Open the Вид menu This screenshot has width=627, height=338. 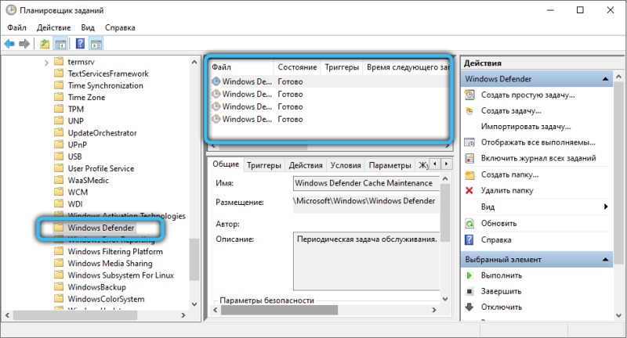point(88,27)
